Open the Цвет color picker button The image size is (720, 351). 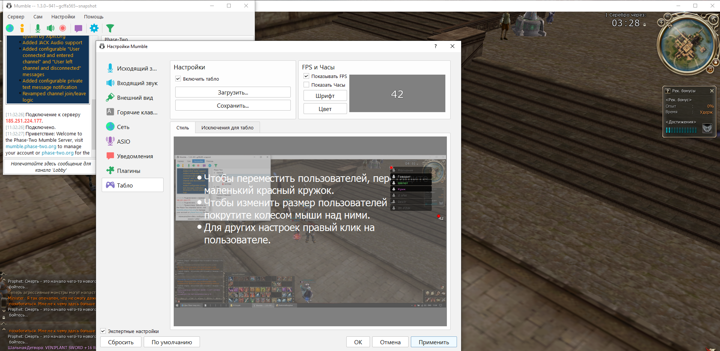[x=325, y=109]
